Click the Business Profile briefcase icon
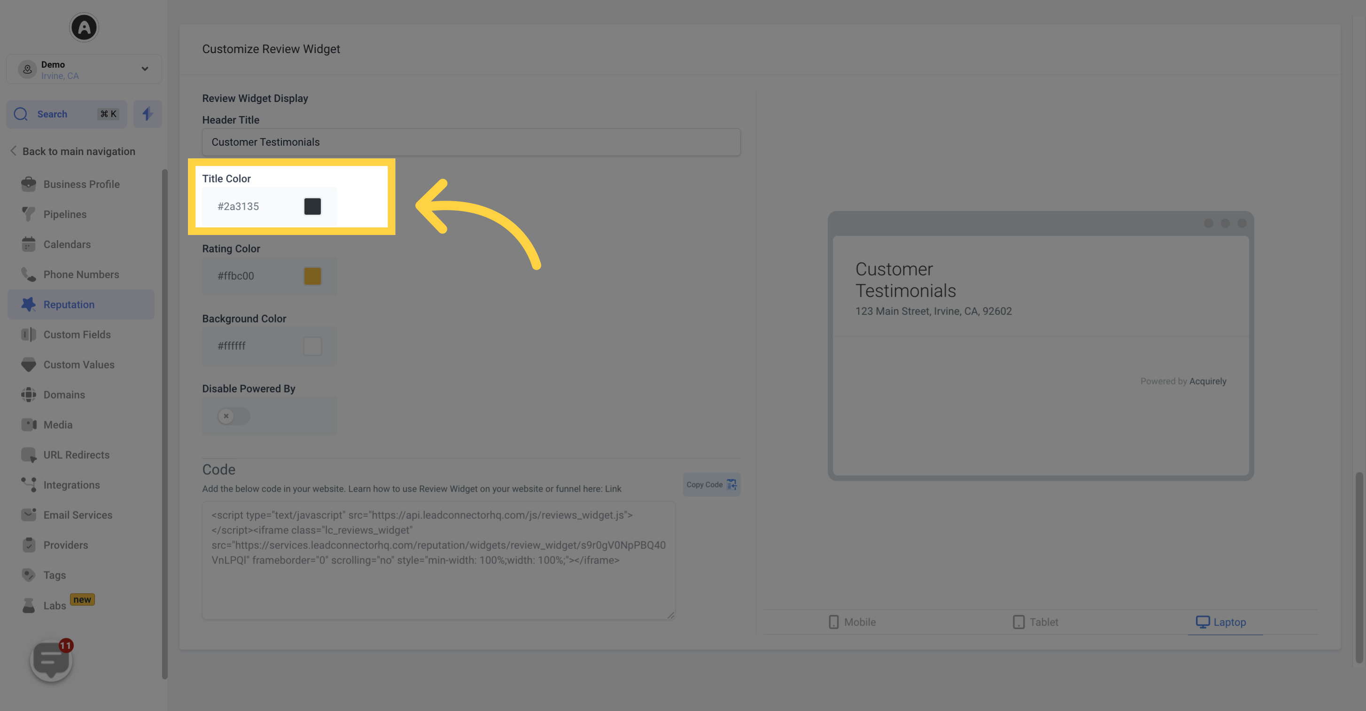Screen dimensions: 1366x711 point(29,184)
